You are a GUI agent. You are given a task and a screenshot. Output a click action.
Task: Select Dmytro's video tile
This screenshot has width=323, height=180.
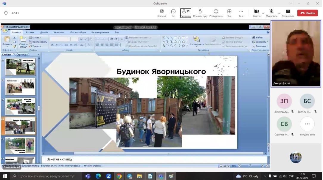[x=296, y=54]
